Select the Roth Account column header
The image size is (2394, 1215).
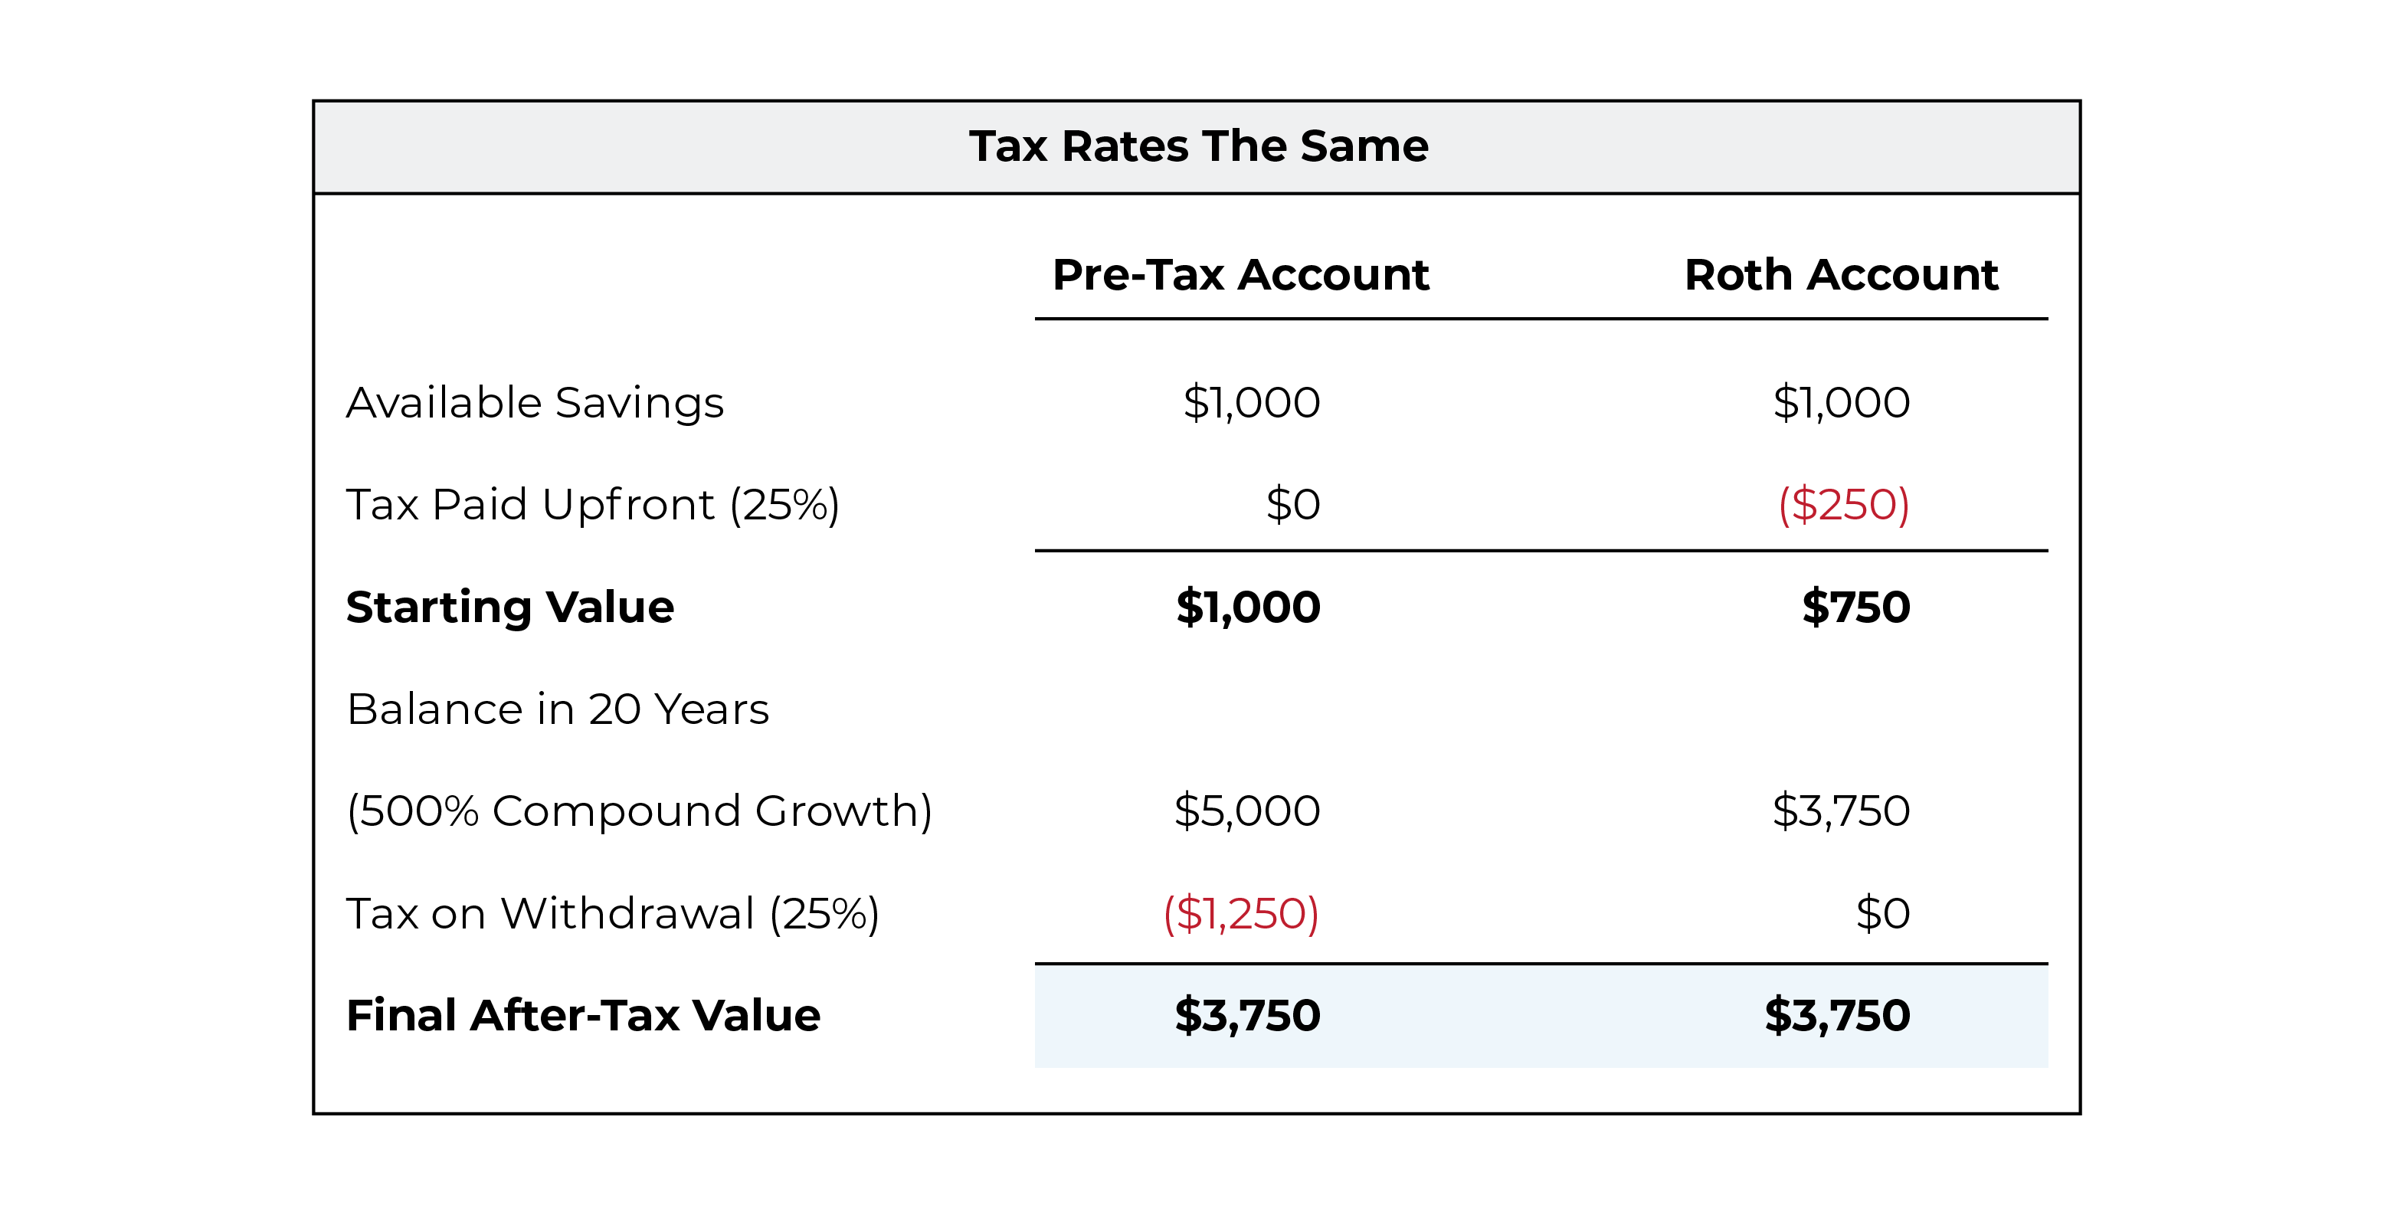(1841, 274)
